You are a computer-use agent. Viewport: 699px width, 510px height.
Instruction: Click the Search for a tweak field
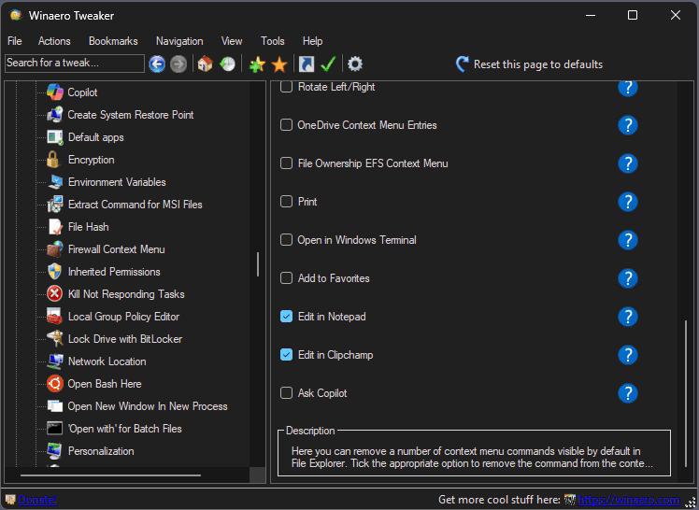(x=75, y=64)
